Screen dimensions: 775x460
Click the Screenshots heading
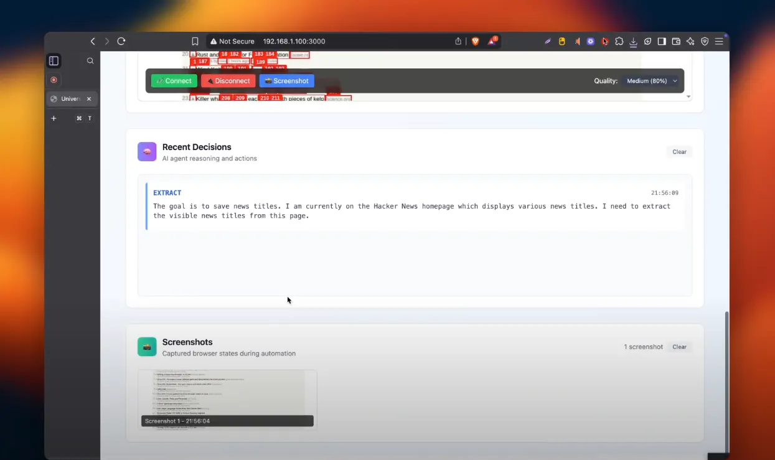[x=187, y=342]
